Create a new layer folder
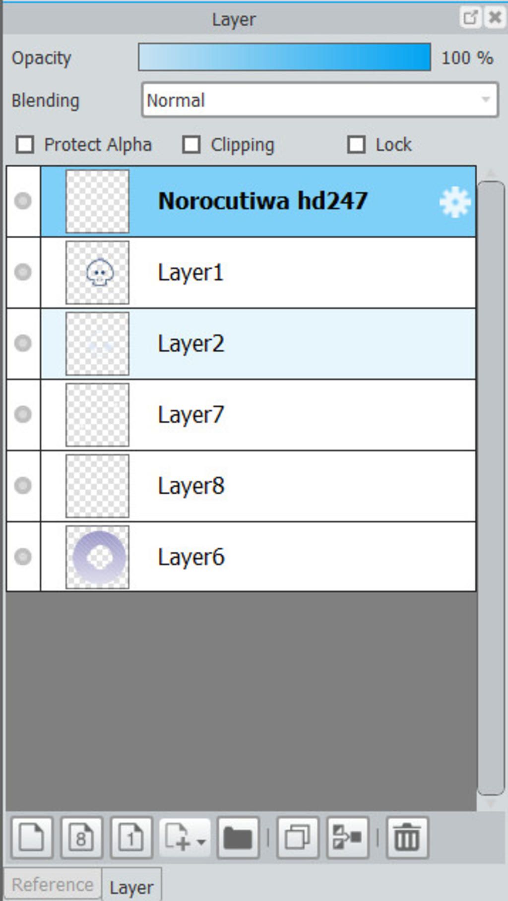The width and height of the screenshot is (508, 901). 238,838
